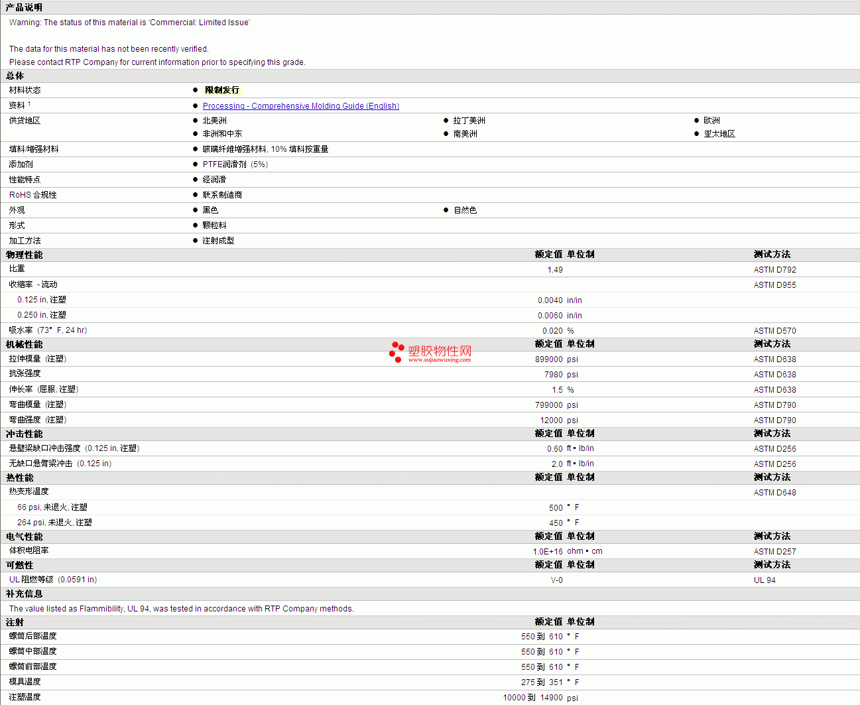Click the ASTM D570 test method
This screenshot has height=705, width=860.
(x=775, y=331)
